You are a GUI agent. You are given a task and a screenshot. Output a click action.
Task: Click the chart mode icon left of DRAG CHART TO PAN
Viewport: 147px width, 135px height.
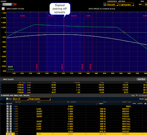[3, 9]
